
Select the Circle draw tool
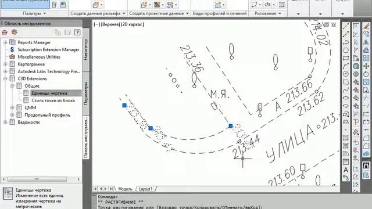(x=346, y=74)
